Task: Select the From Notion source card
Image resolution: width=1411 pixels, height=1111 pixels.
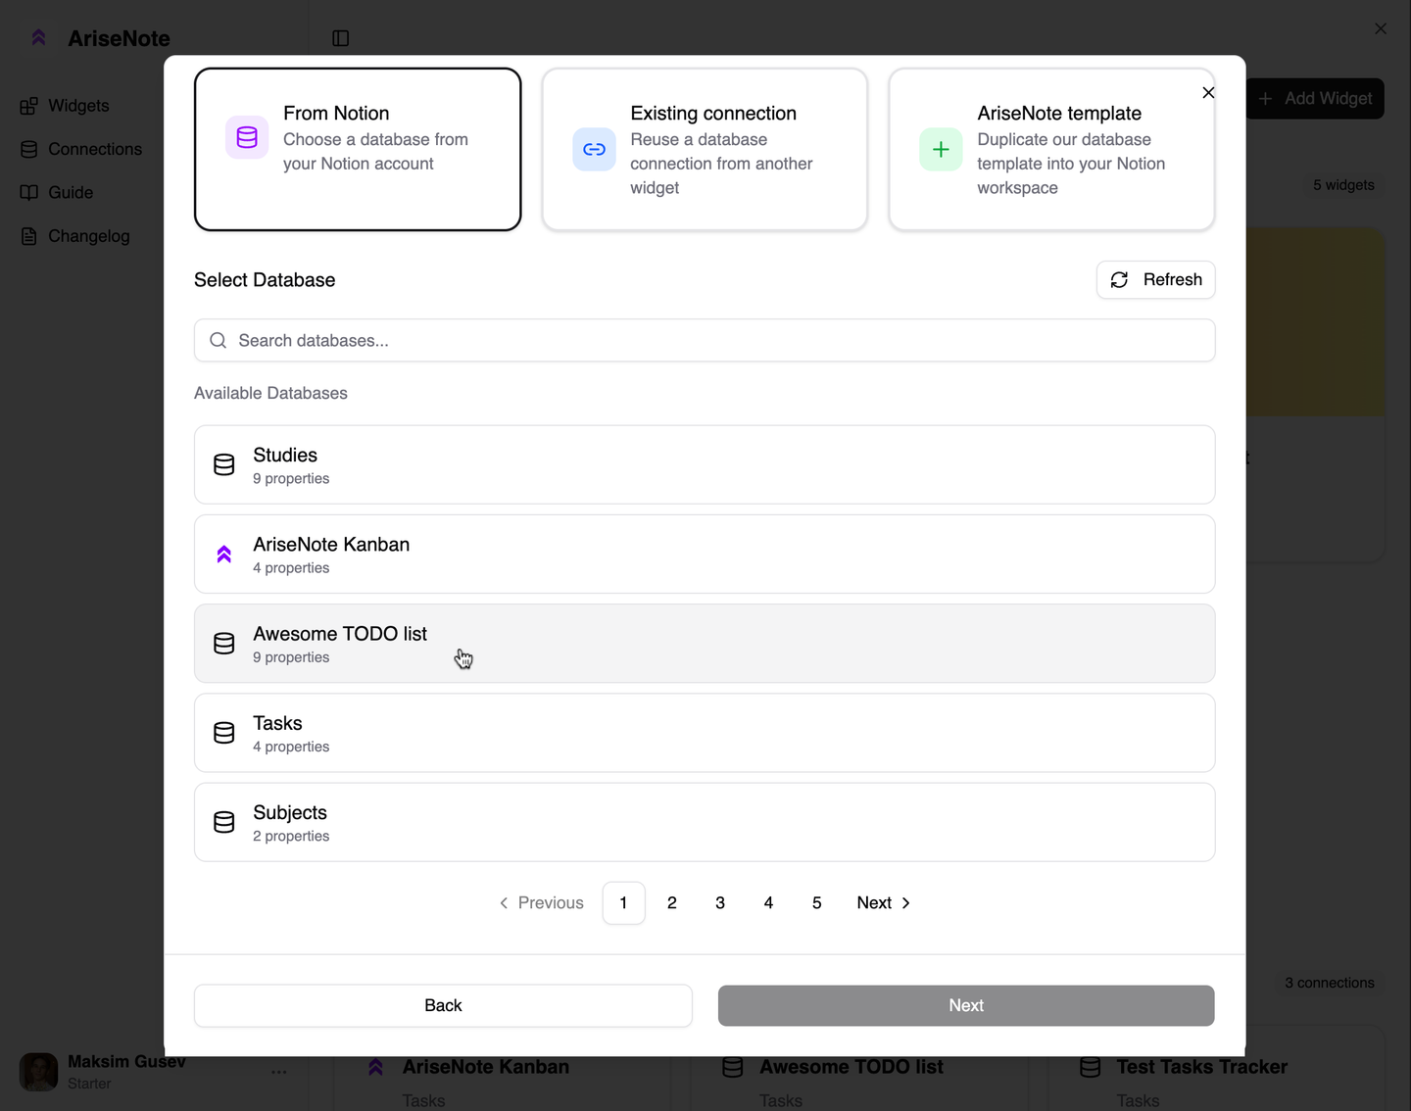Action: point(358,149)
